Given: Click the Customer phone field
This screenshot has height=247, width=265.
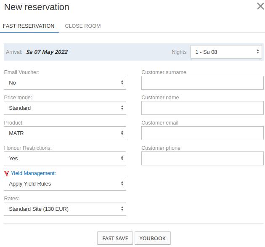Looking at the screenshot, I should click(x=202, y=158).
